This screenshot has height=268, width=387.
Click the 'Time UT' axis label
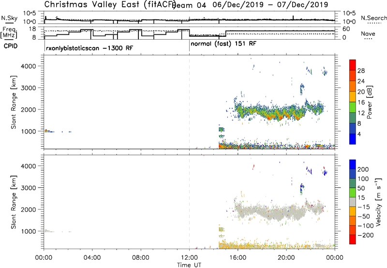[x=189, y=265]
